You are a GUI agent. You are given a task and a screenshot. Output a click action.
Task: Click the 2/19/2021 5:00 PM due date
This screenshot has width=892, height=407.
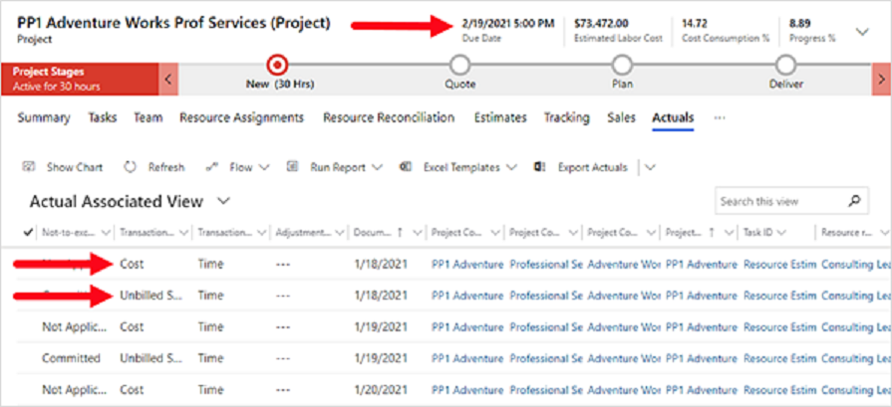508,24
